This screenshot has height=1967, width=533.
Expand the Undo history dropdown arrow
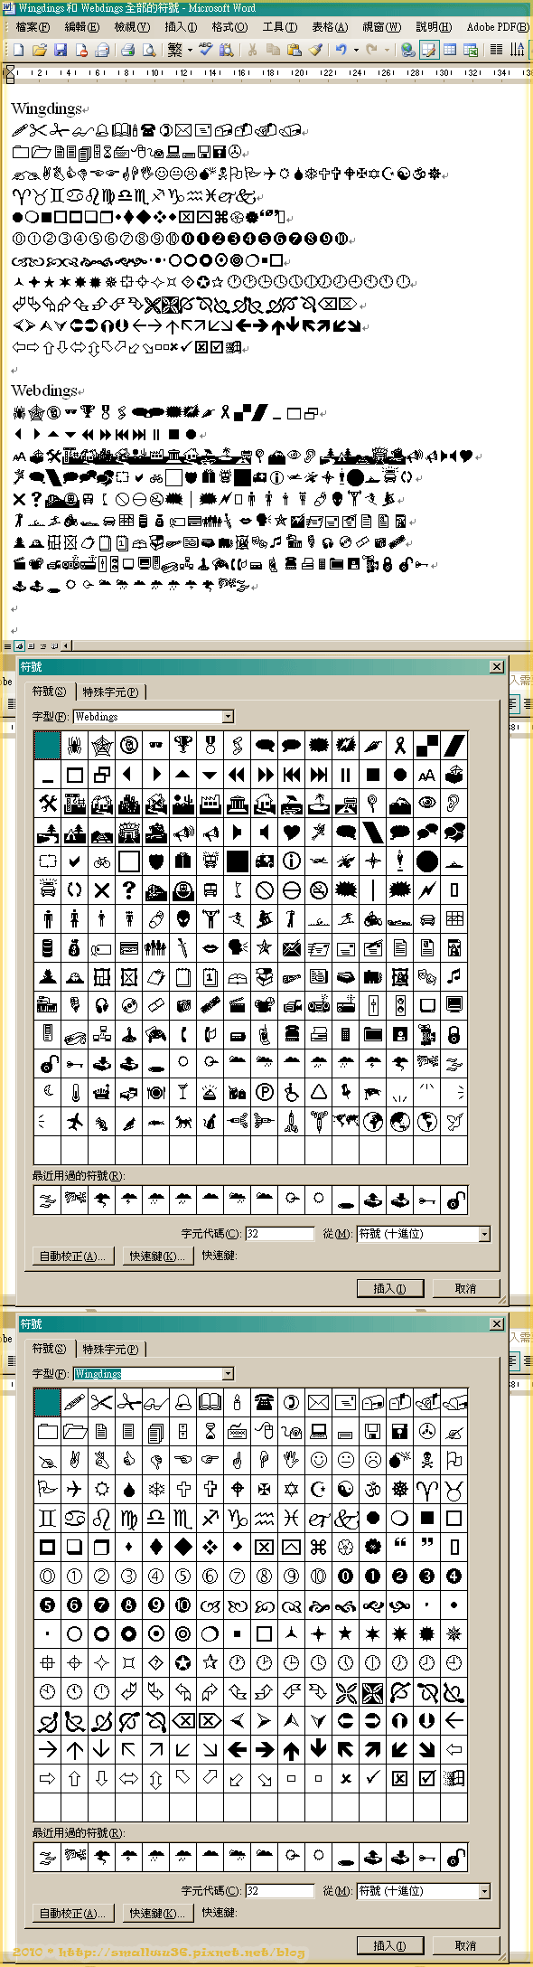click(356, 50)
